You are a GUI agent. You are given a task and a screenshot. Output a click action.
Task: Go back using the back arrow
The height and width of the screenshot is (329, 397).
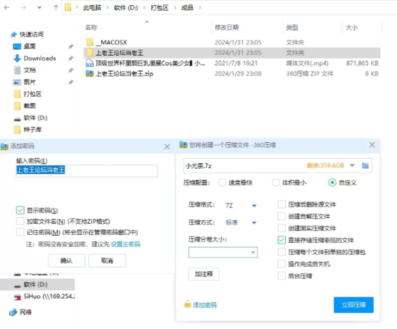pos(7,8)
